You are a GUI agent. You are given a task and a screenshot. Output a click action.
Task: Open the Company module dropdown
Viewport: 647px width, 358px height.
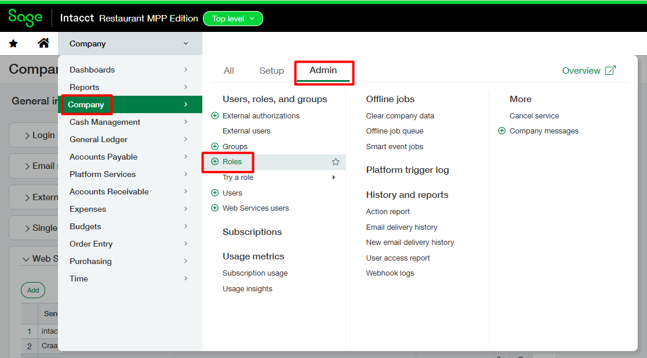pos(130,44)
